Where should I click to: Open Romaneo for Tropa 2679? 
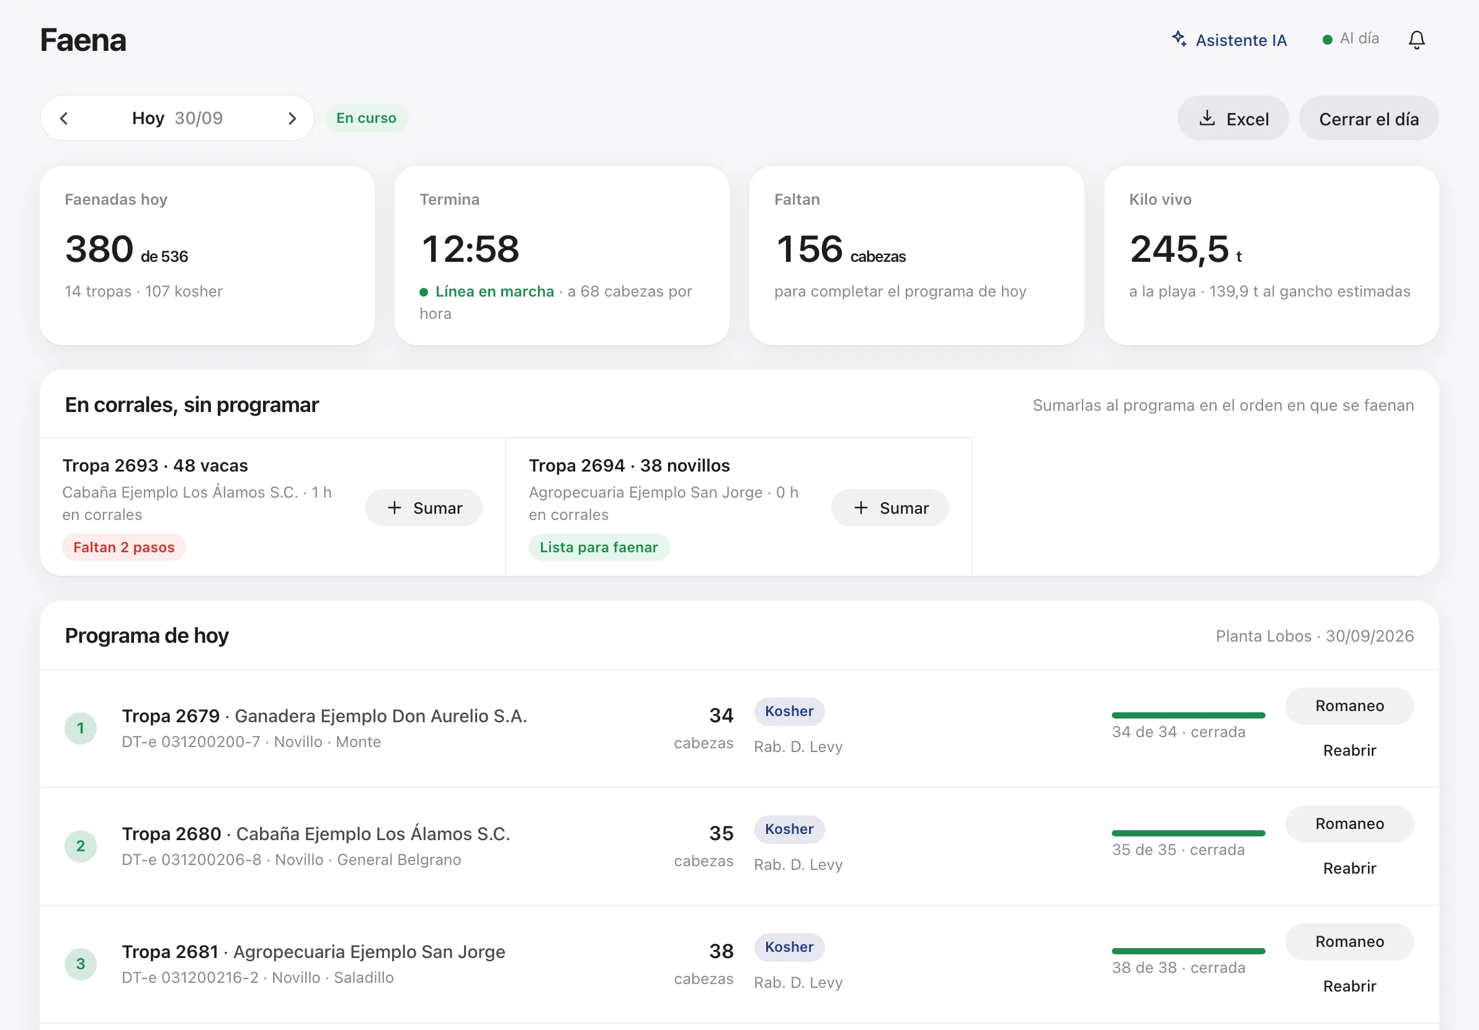1349,706
